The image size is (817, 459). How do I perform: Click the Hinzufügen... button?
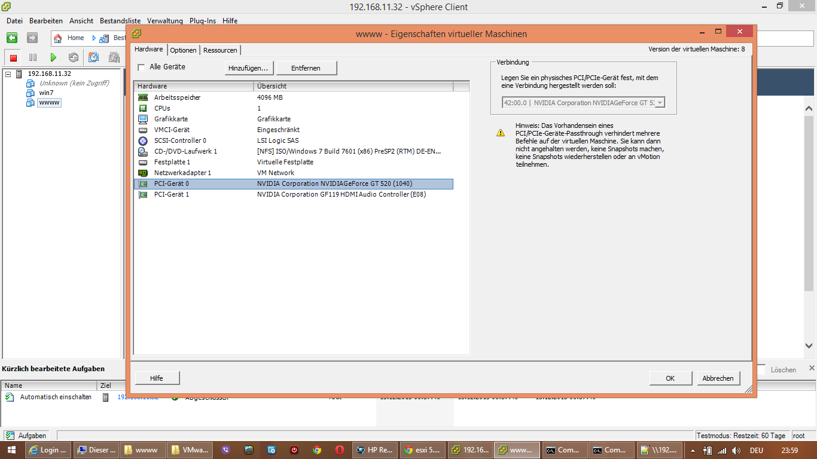[x=248, y=68]
